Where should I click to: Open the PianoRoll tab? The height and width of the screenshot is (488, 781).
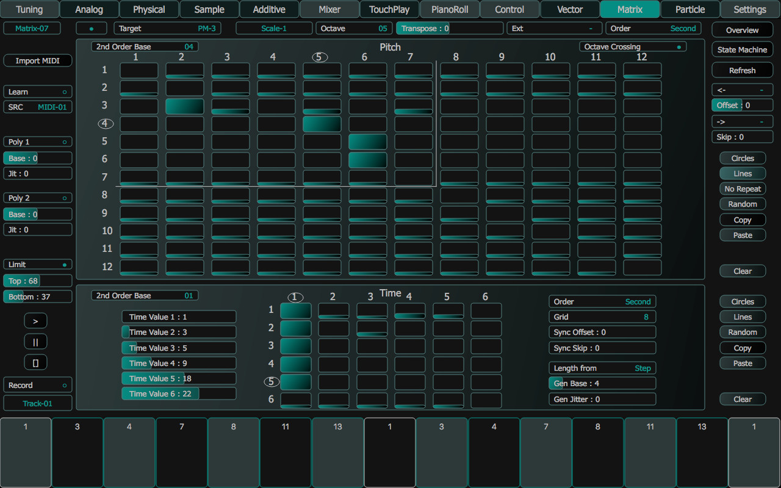tap(449, 9)
